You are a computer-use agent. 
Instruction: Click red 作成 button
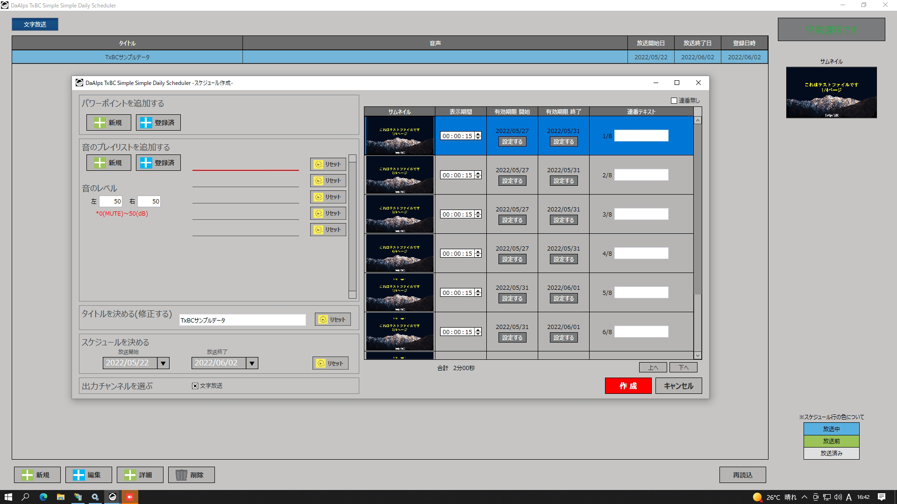coord(628,386)
